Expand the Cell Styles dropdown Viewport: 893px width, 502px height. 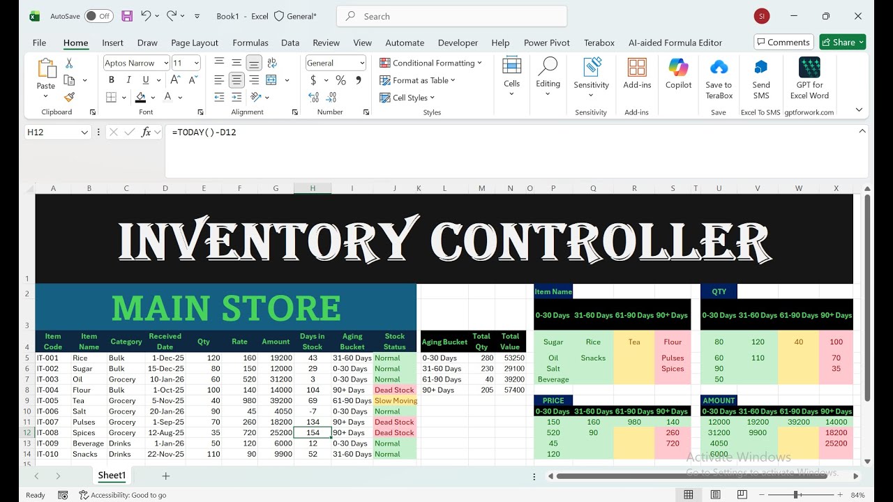click(432, 98)
